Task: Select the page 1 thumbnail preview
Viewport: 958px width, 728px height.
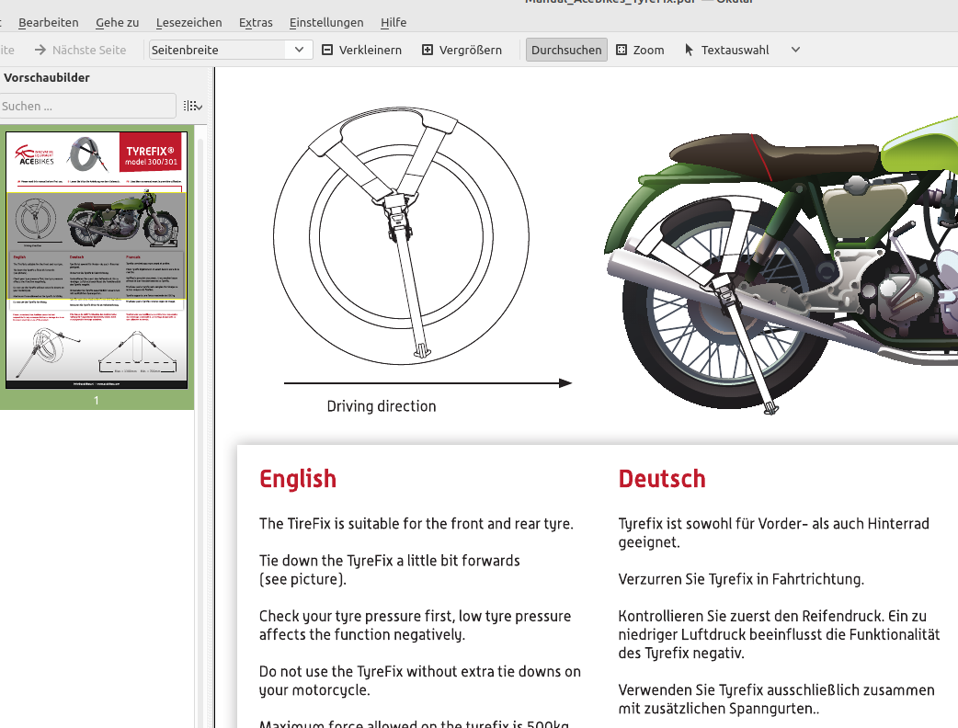Action: pos(97,259)
